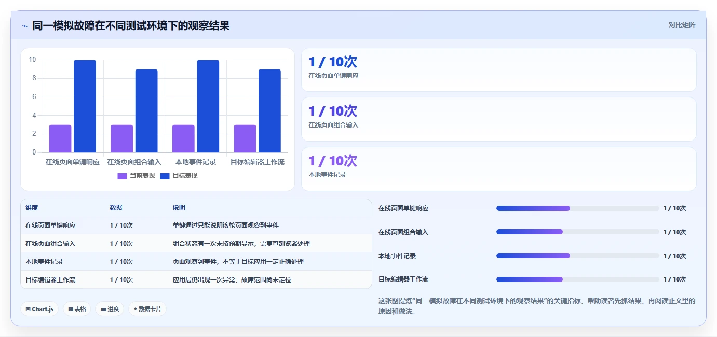Click the 在线页面组合输入 caption on the data card
Viewport: 717px width, 337px height.
click(333, 125)
